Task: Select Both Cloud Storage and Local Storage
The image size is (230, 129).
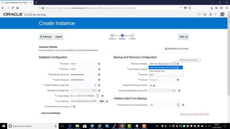Action: click(x=166, y=68)
